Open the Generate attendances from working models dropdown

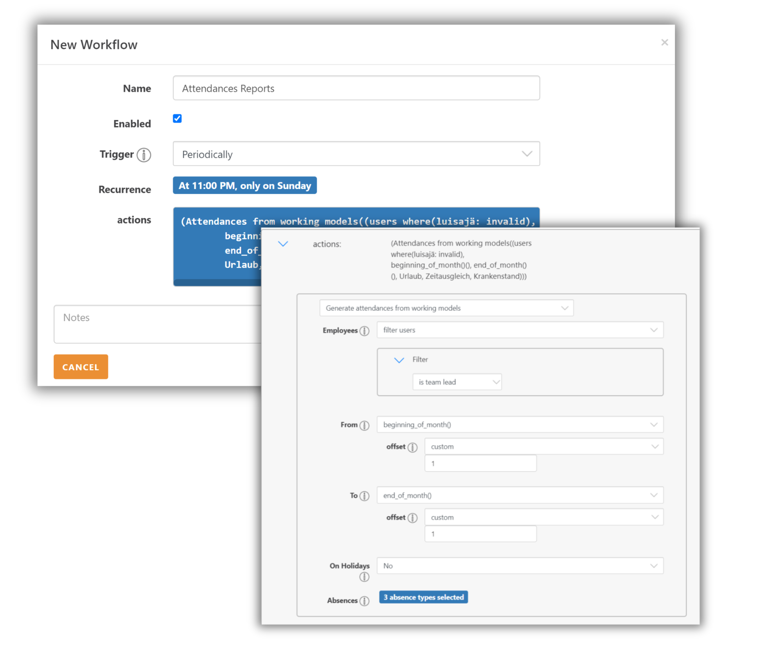[446, 308]
